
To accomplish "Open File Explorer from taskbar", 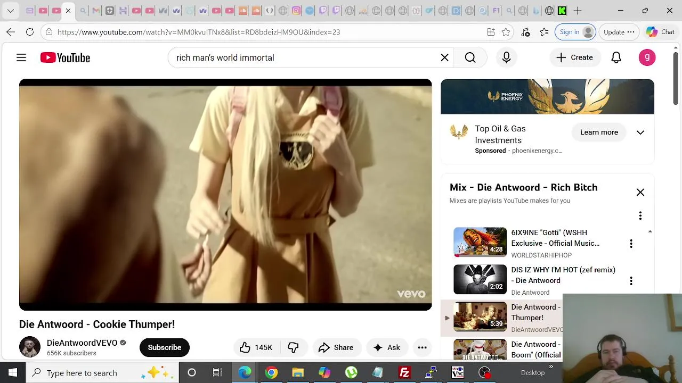I will pos(298,372).
